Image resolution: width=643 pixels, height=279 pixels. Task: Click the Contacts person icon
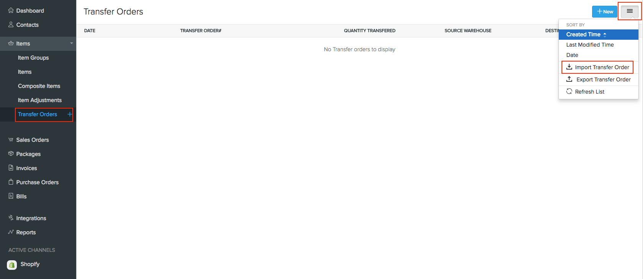click(x=11, y=24)
